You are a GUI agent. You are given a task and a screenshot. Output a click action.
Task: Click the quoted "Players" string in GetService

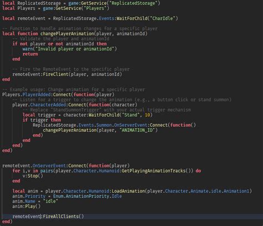(x=95, y=8)
